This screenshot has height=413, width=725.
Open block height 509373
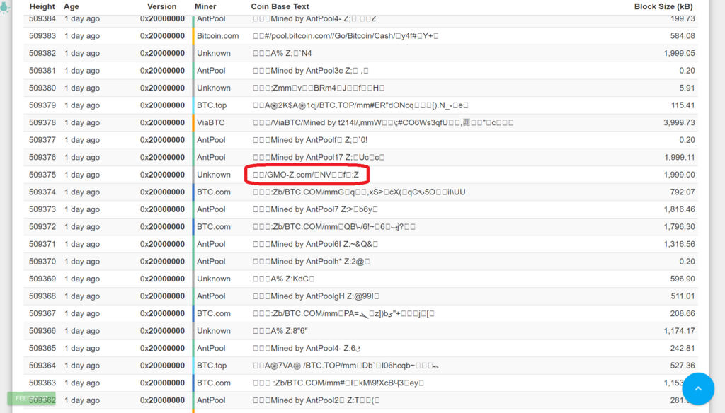pyautogui.click(x=42, y=209)
